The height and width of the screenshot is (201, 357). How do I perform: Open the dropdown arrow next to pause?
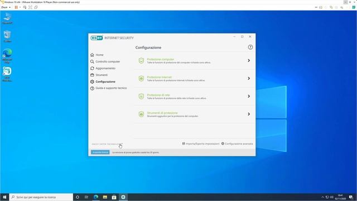pyautogui.click(x=20, y=7)
